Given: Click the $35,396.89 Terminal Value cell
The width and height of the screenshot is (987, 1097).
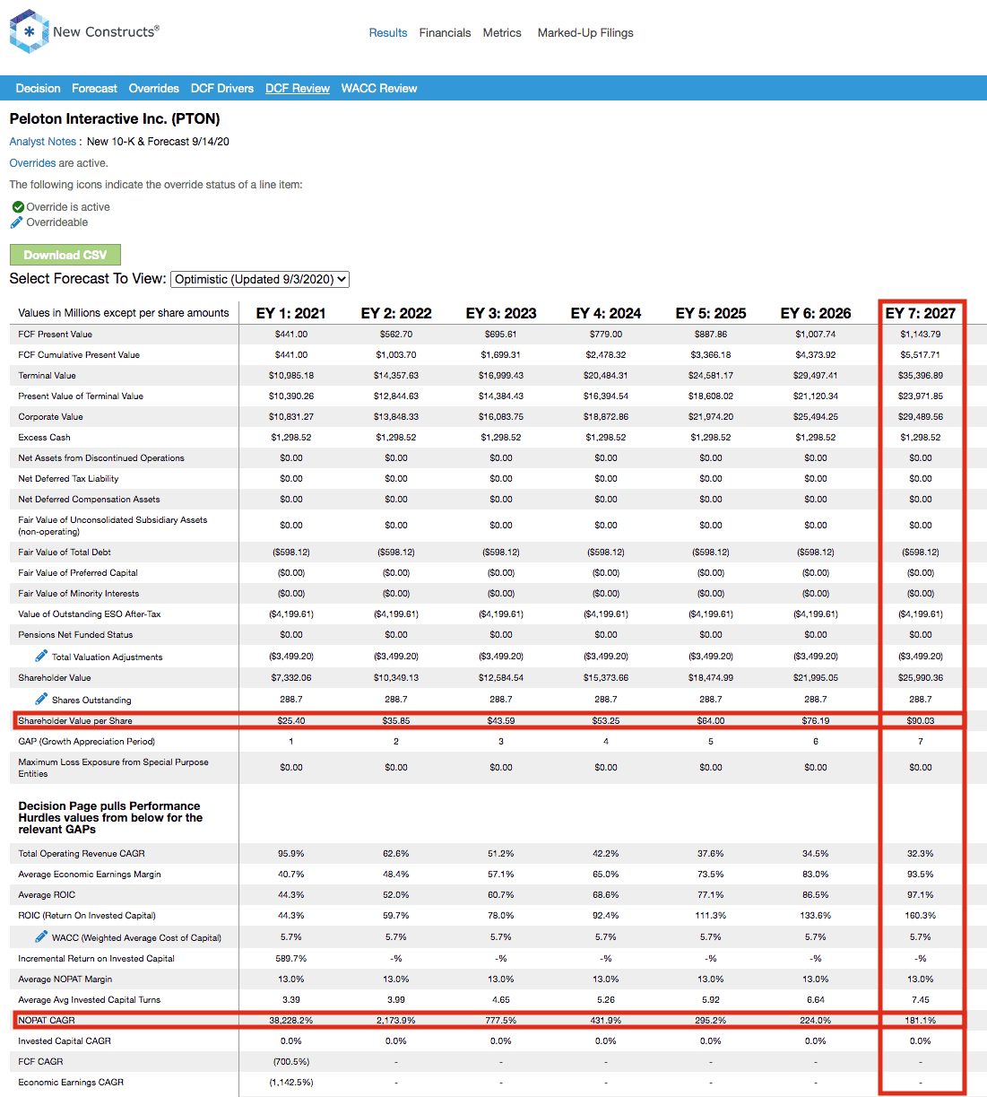Looking at the screenshot, I should pyautogui.click(x=921, y=376).
